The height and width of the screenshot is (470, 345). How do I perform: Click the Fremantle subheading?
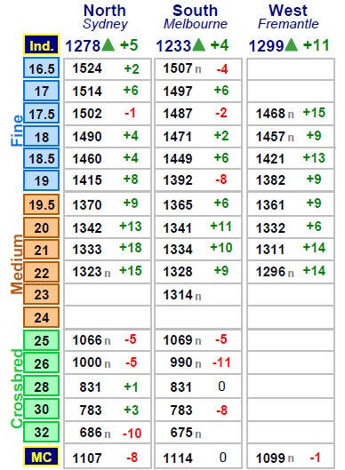coord(288,24)
